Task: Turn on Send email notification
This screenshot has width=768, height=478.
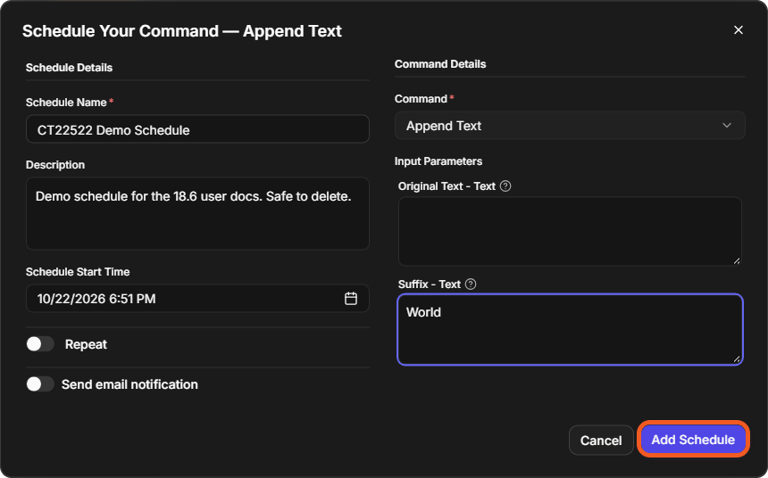Action: coord(40,384)
